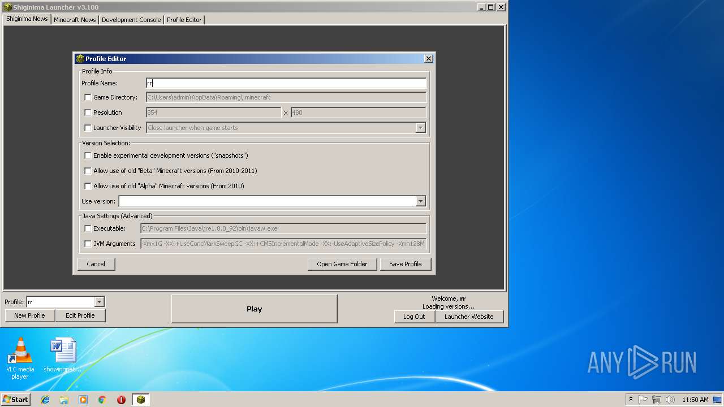Open the Word document on desktop
Image resolution: width=724 pixels, height=407 pixels.
coord(63,355)
